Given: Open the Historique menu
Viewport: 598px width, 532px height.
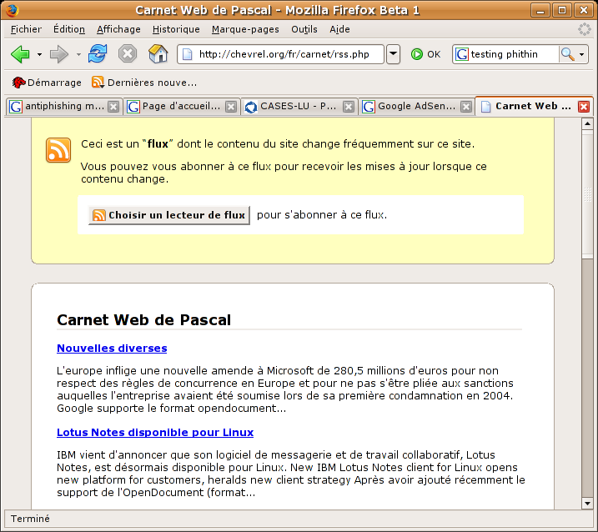Looking at the screenshot, I should 176,29.
